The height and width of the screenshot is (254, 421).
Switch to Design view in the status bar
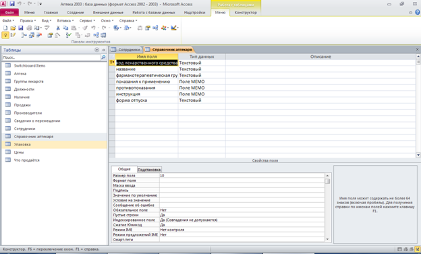[x=418, y=249]
